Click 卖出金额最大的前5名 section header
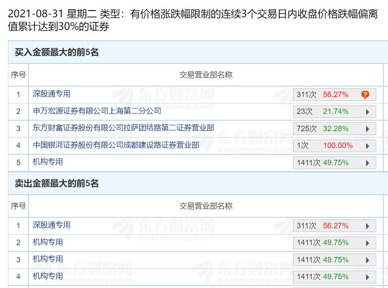Image resolution: width=388 pixels, height=288 pixels. click(57, 183)
